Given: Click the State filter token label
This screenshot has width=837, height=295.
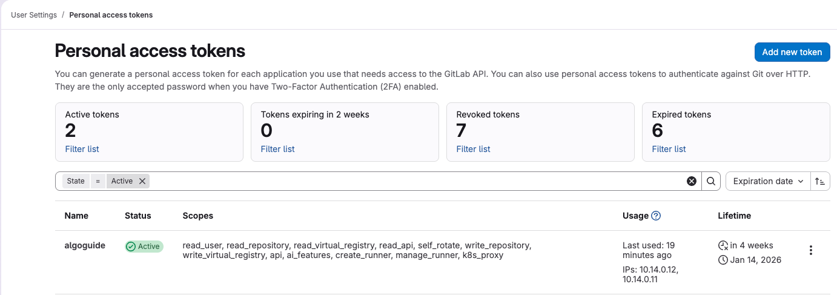Looking at the screenshot, I should (76, 181).
